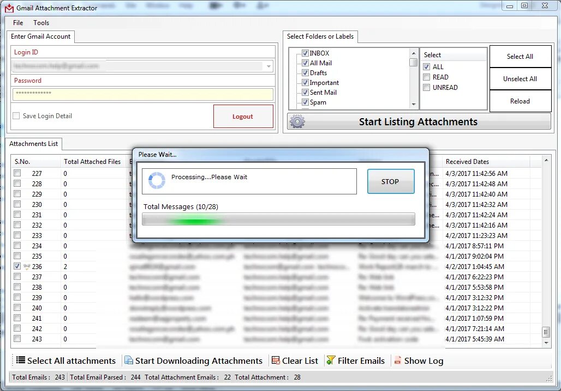561x391 pixels.
Task: Click the folder list scroll up arrow
Action: pyautogui.click(x=414, y=53)
